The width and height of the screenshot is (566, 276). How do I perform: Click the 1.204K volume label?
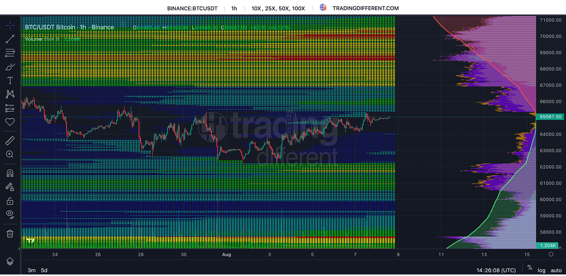548,245
